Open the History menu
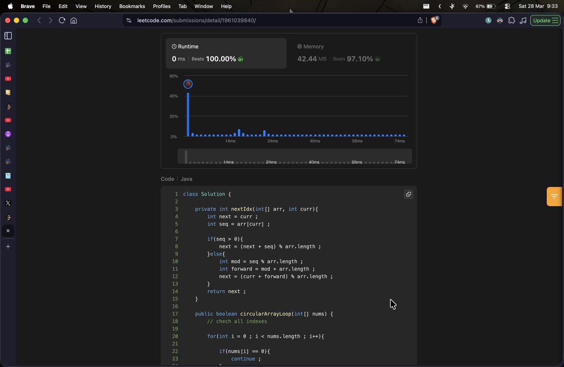Image resolution: width=564 pixels, height=367 pixels. click(x=103, y=6)
